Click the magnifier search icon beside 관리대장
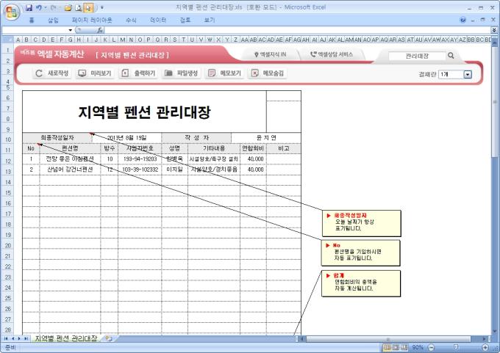This screenshot has height=353, width=500. (451, 55)
